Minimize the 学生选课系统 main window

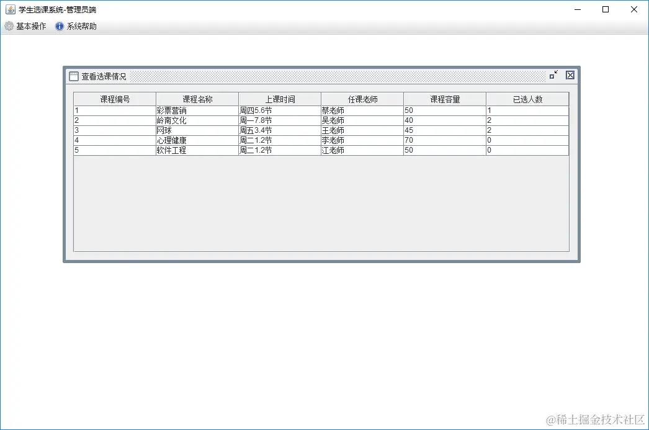coord(578,9)
